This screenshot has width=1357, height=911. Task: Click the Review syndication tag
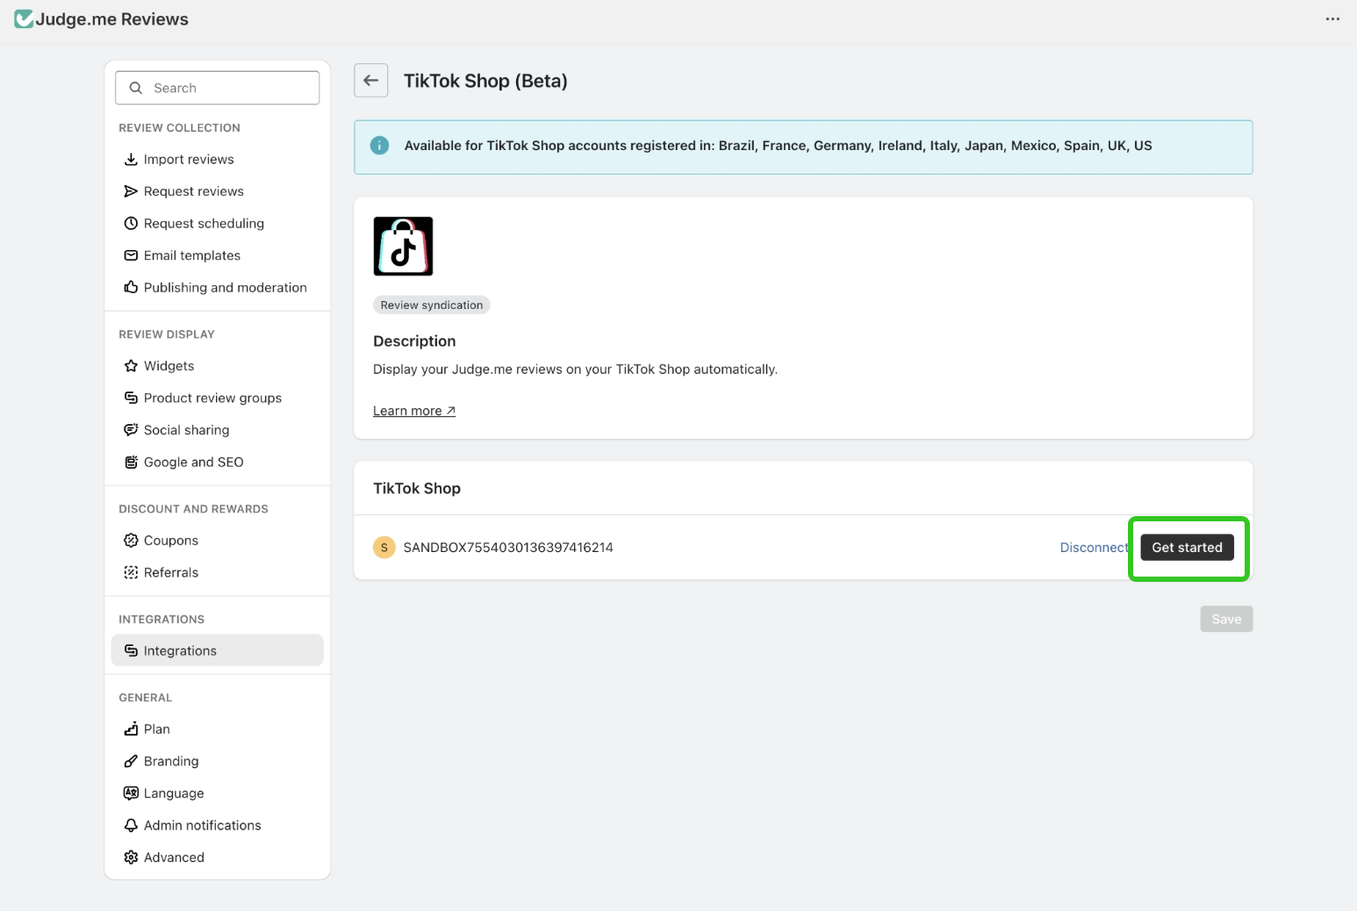[432, 305]
